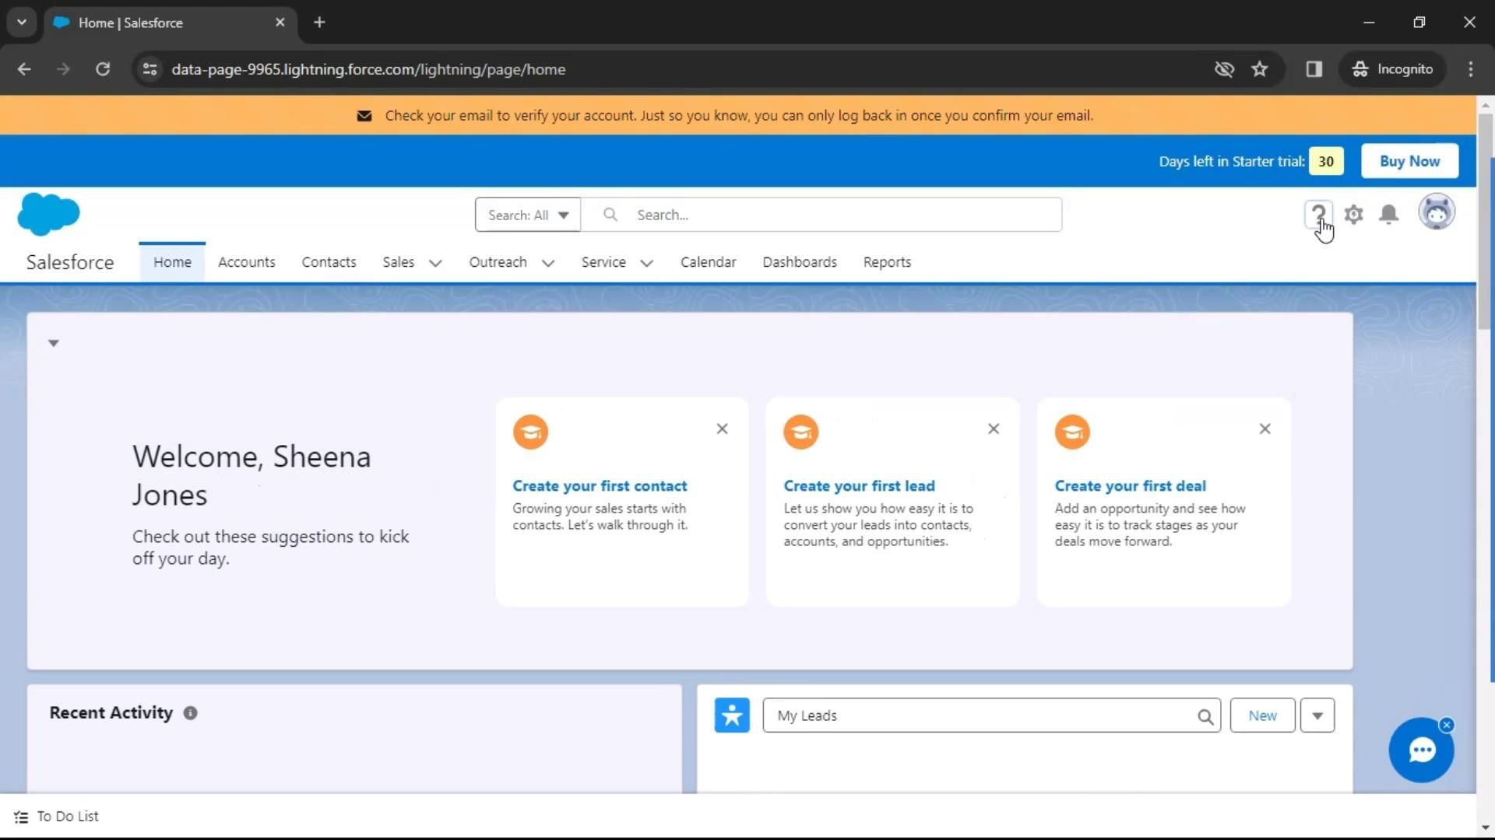Dismiss the Create your first deal card

pos(1265,429)
